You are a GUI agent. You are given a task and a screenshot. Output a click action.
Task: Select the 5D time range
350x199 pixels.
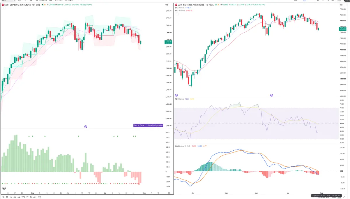click(7, 197)
